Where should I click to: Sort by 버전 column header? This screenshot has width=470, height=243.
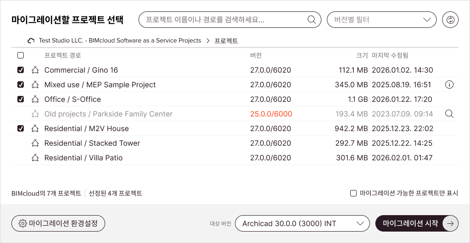tap(256, 55)
